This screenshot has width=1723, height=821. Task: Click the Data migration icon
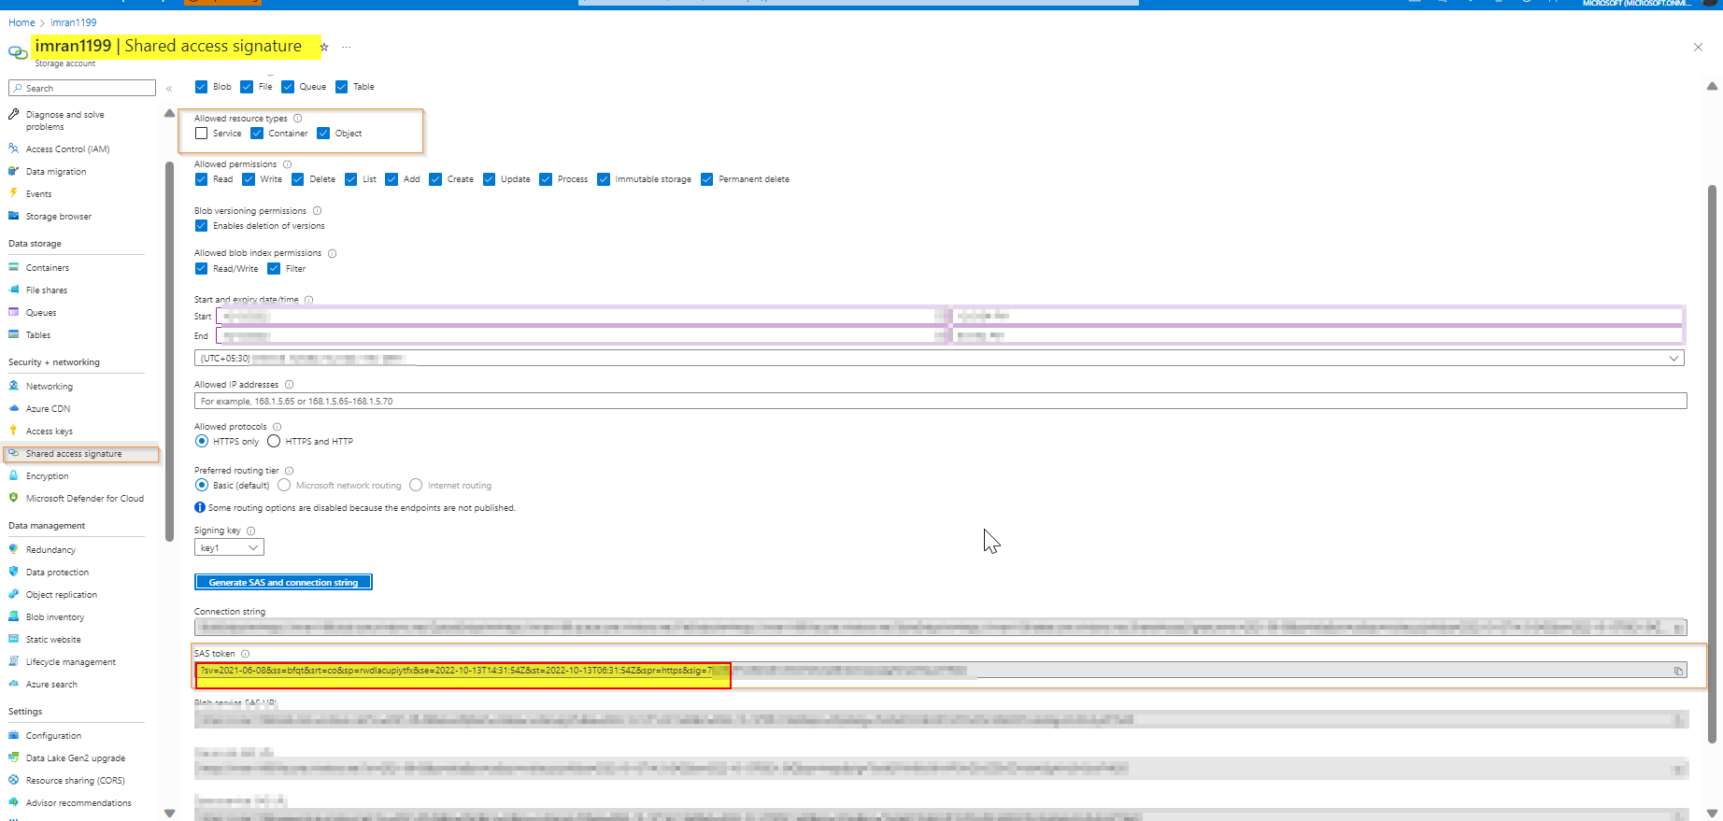tap(13, 171)
